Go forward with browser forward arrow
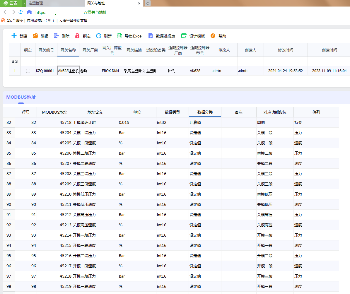Image resolution: width=350 pixels, height=294 pixels. [x=13, y=12]
